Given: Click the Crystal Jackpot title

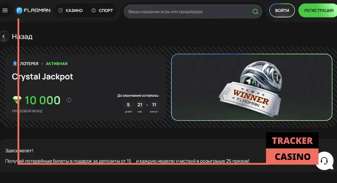Looking at the screenshot, I should click(42, 77).
